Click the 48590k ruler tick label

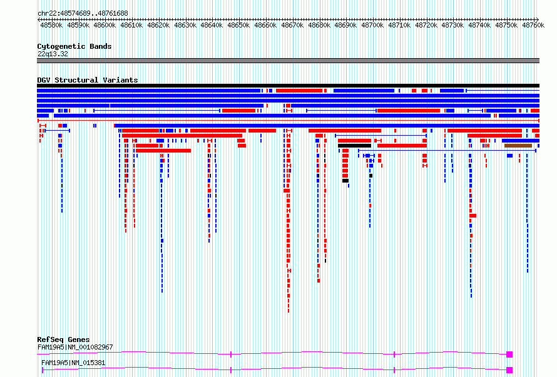(x=78, y=25)
